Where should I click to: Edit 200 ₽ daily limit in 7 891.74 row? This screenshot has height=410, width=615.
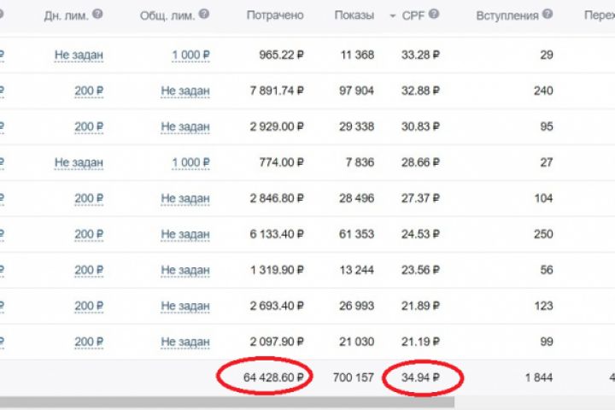pos(89,91)
